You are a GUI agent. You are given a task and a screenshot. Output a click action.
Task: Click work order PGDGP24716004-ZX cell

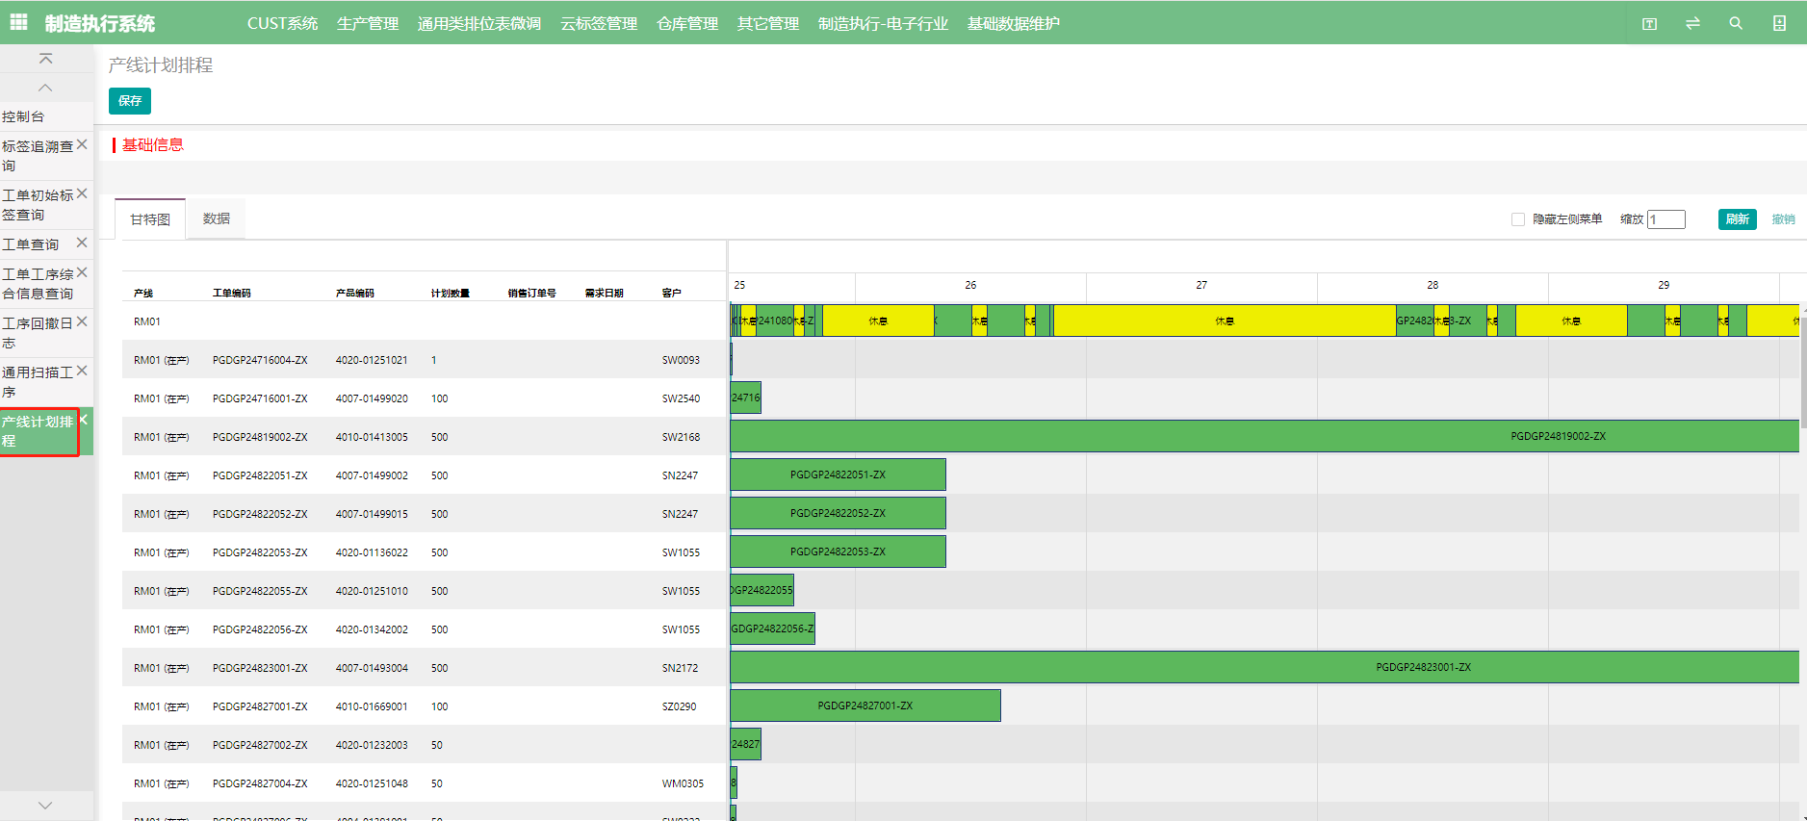[x=260, y=360]
